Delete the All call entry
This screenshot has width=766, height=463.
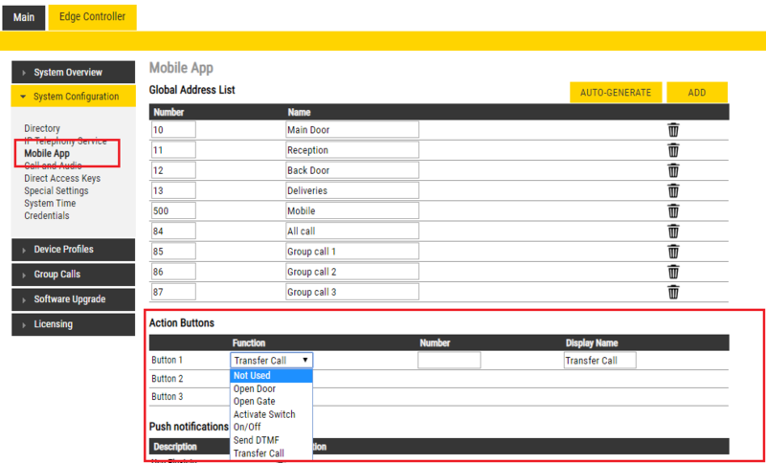[x=673, y=231]
